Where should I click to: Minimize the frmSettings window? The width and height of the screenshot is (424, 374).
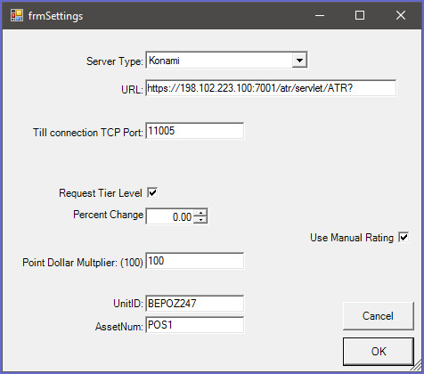(x=320, y=15)
